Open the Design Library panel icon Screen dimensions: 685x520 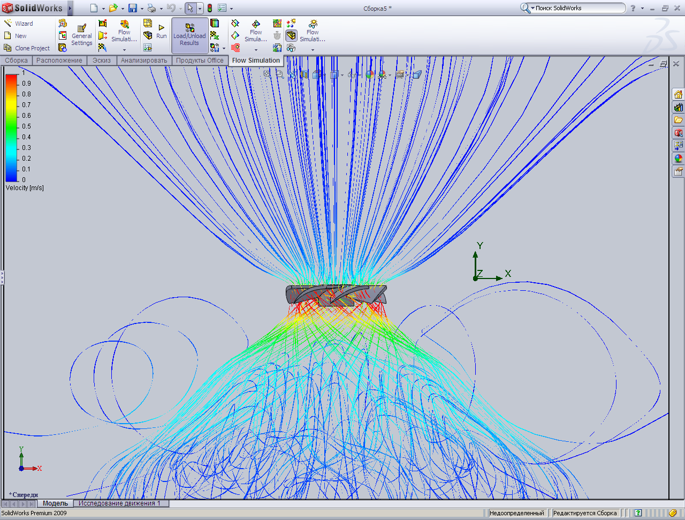tap(679, 107)
